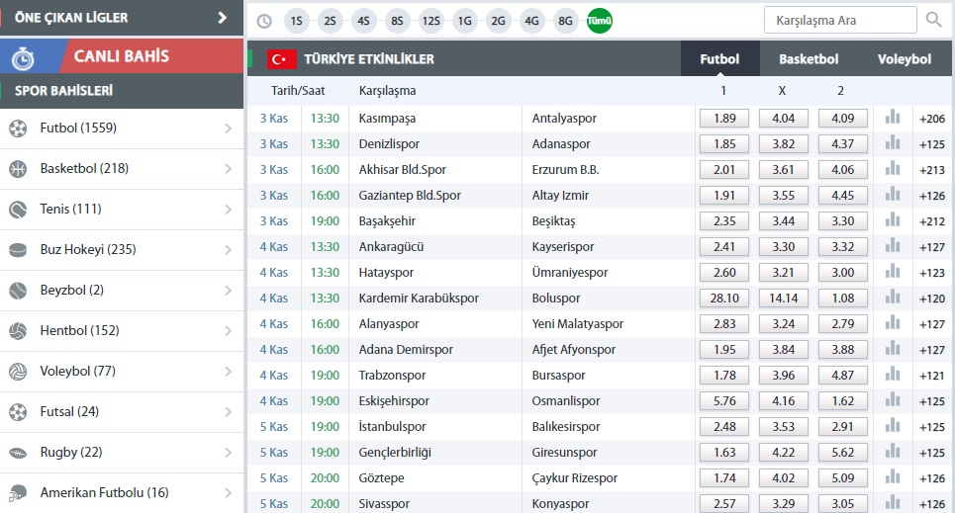Expand the Hentbol (152) chevron
955x513 pixels.
click(229, 331)
